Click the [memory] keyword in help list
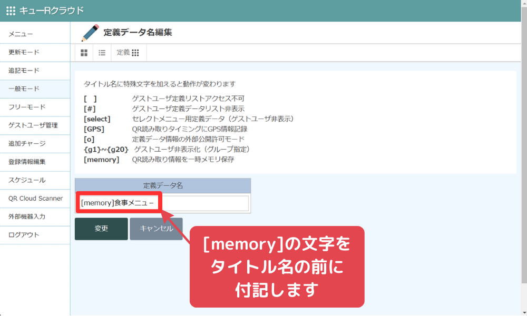 (102, 160)
